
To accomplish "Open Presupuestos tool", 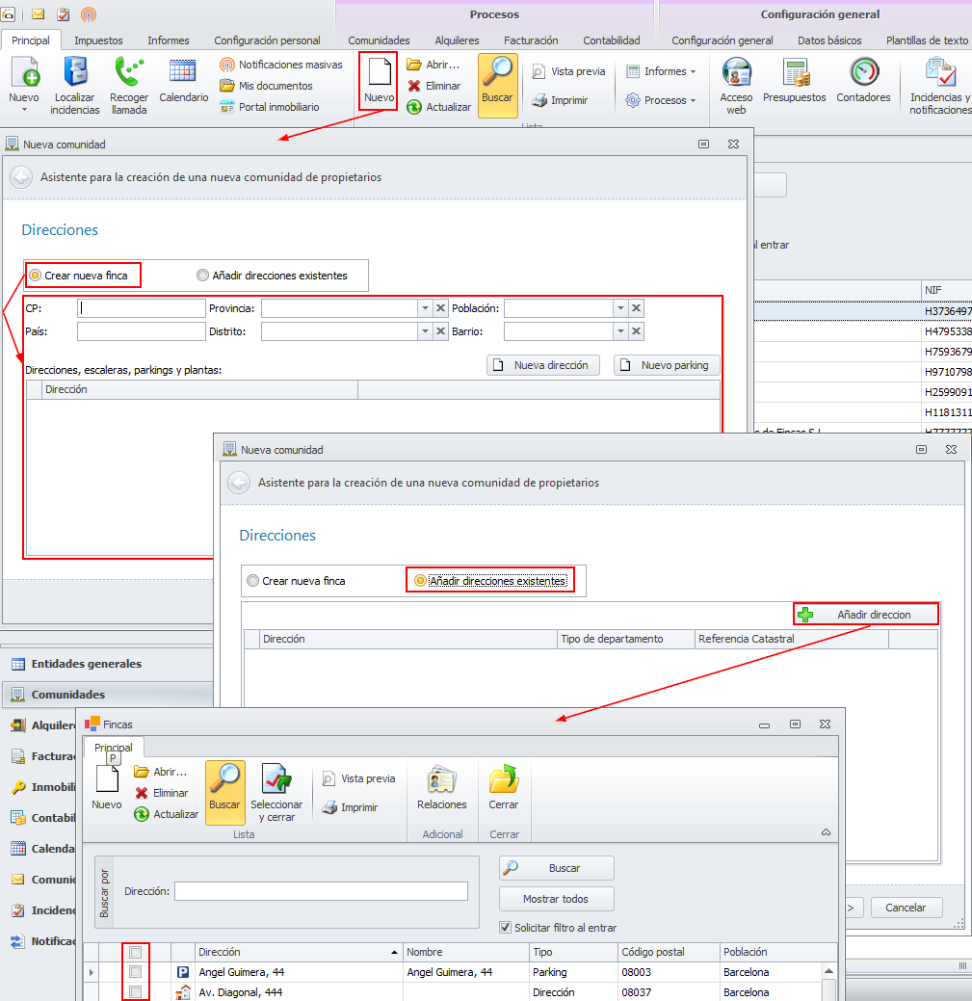I will tap(795, 80).
